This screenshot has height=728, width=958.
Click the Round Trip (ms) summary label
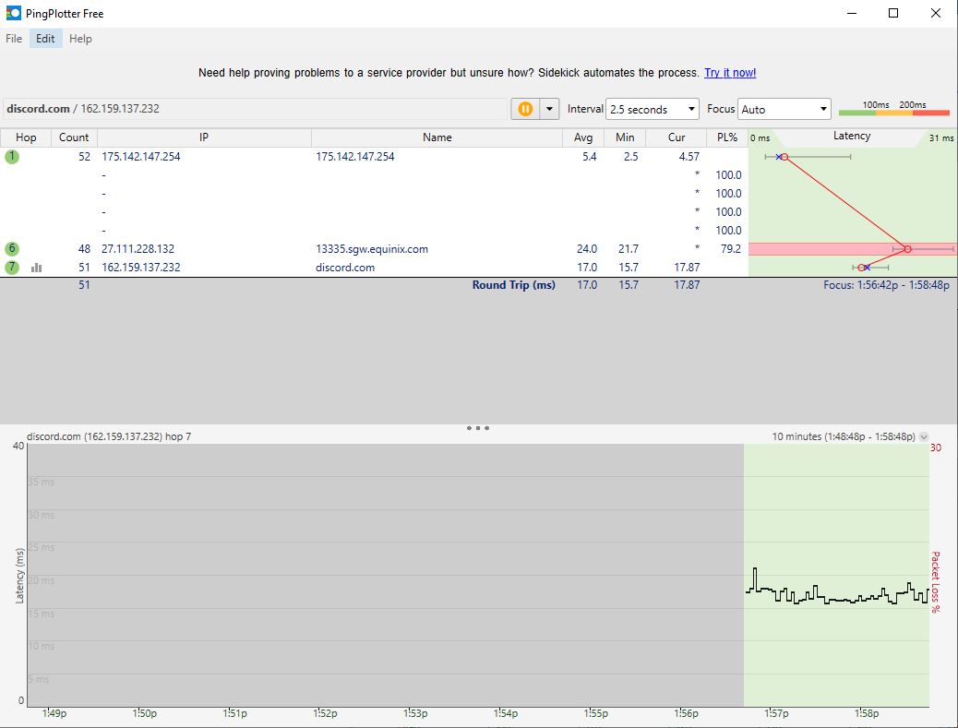tap(513, 284)
